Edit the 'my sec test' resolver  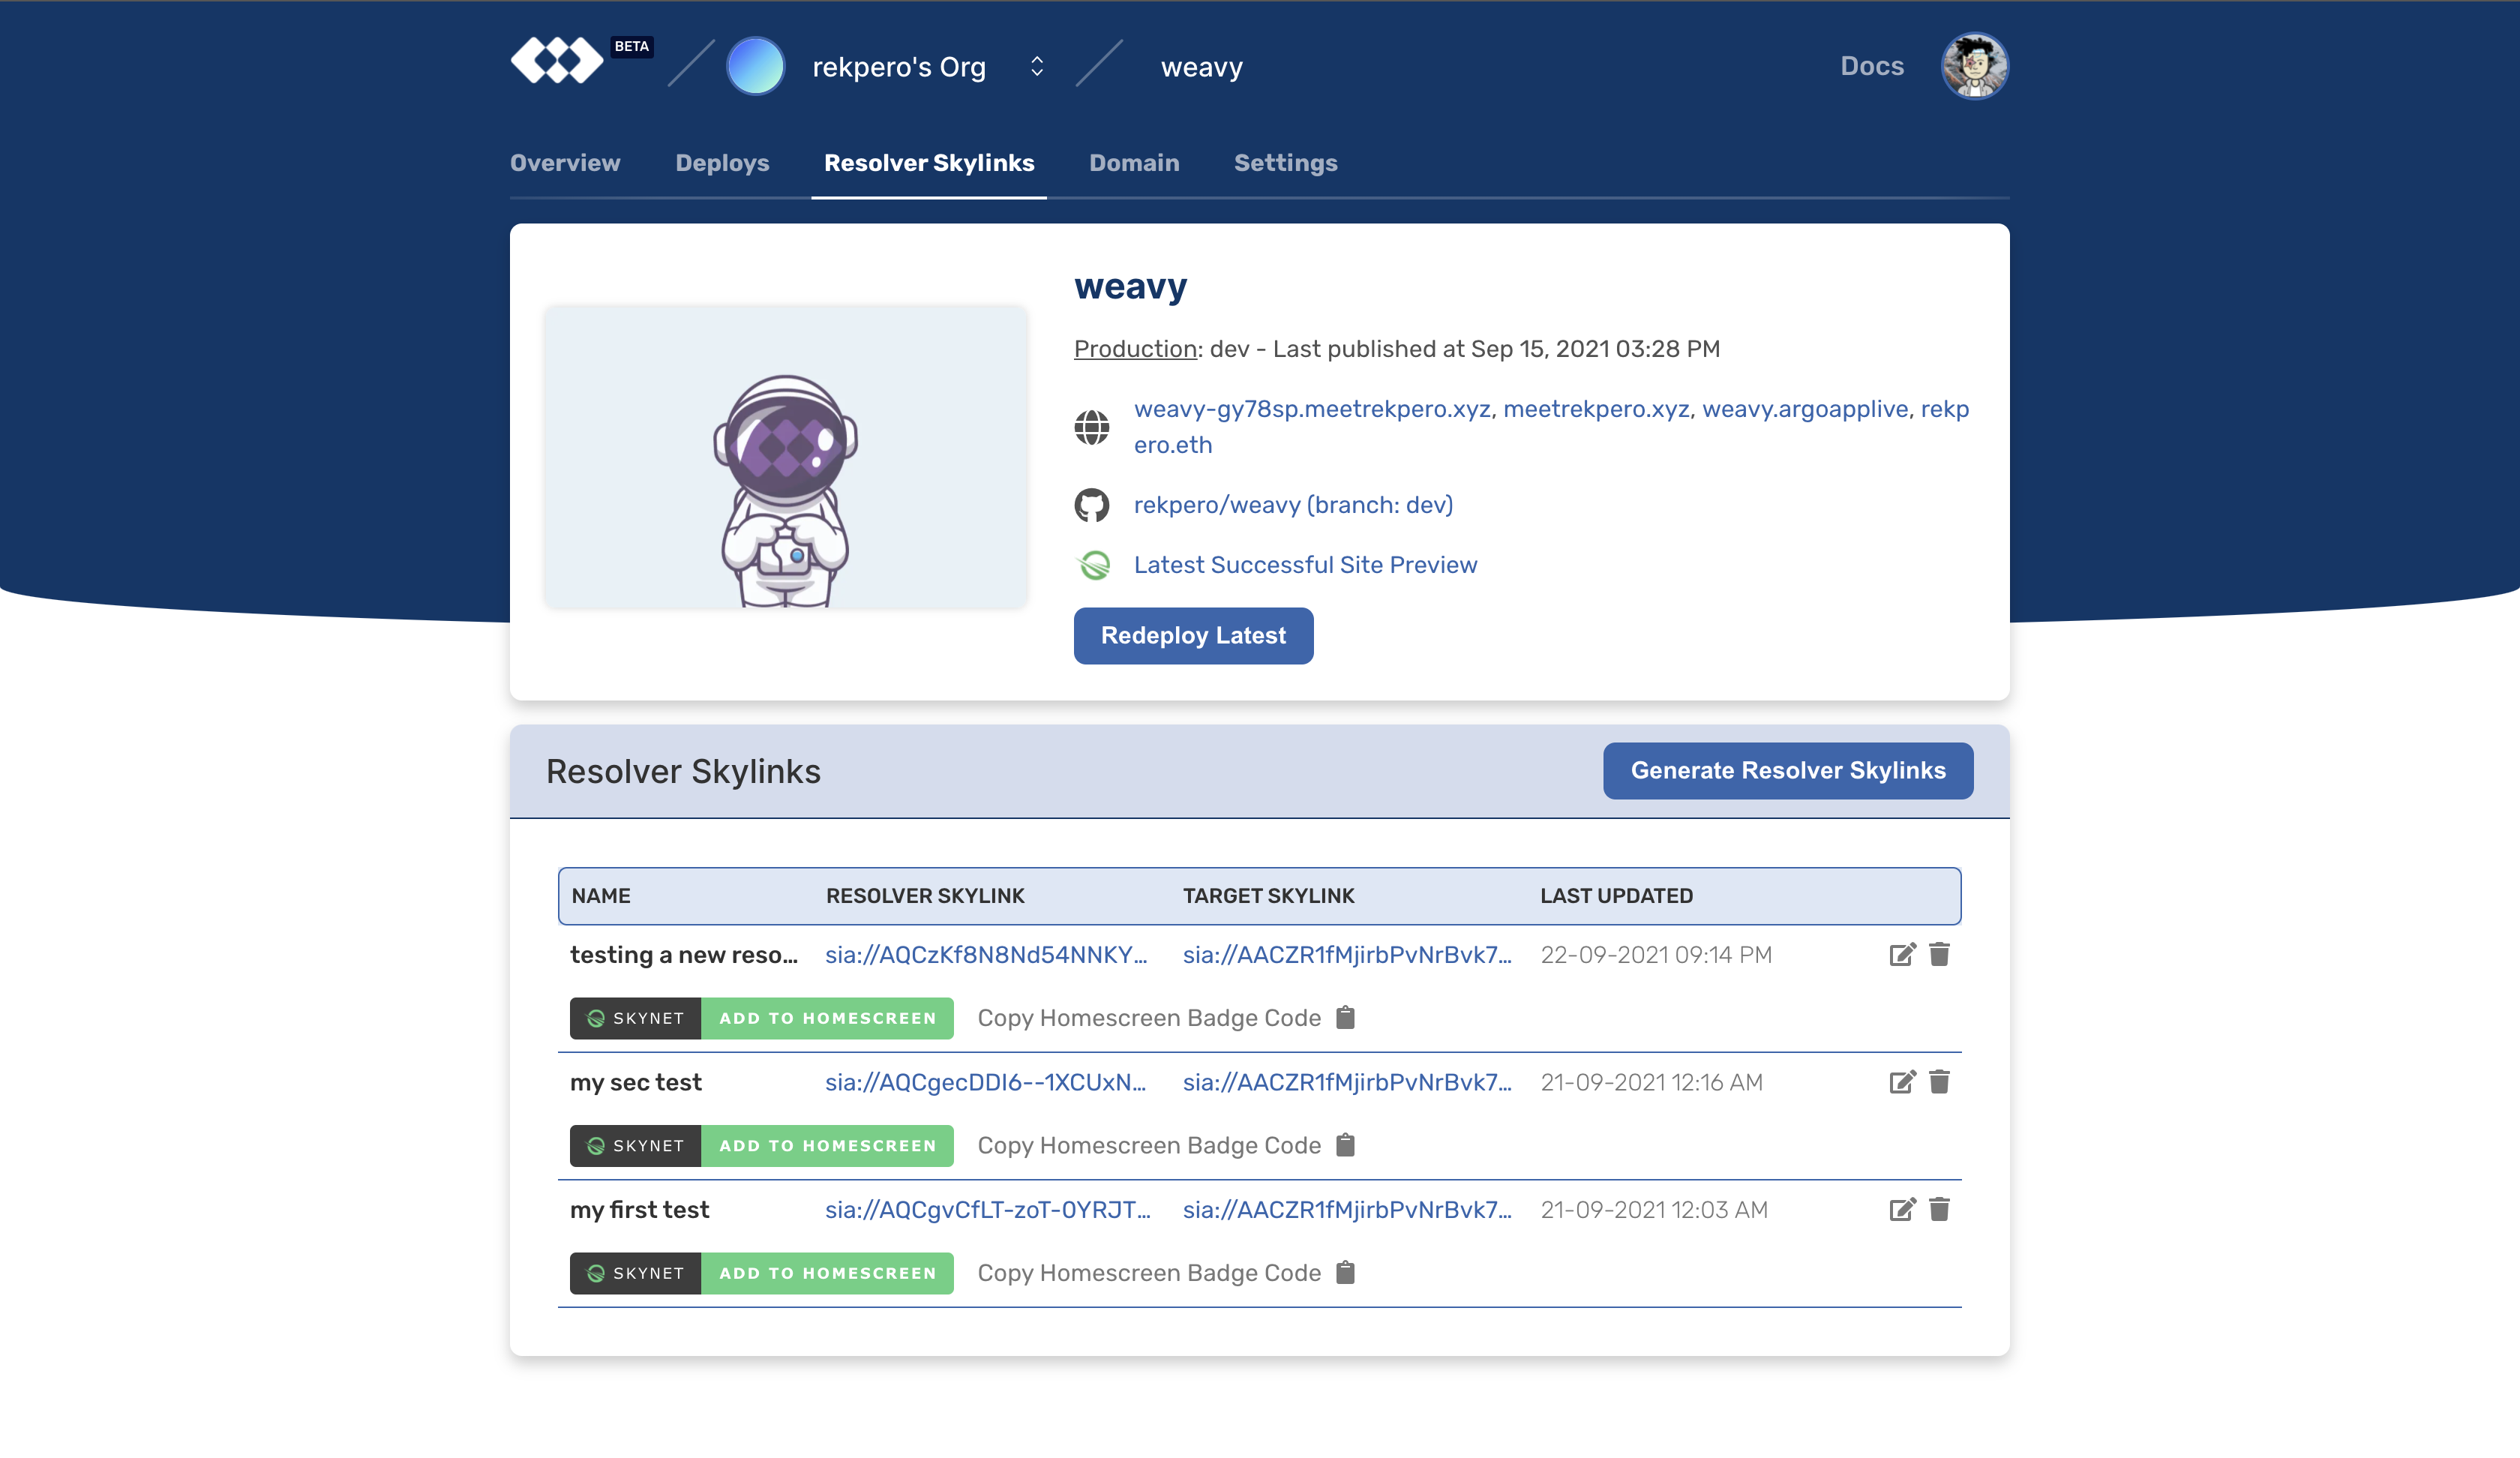point(1902,1082)
